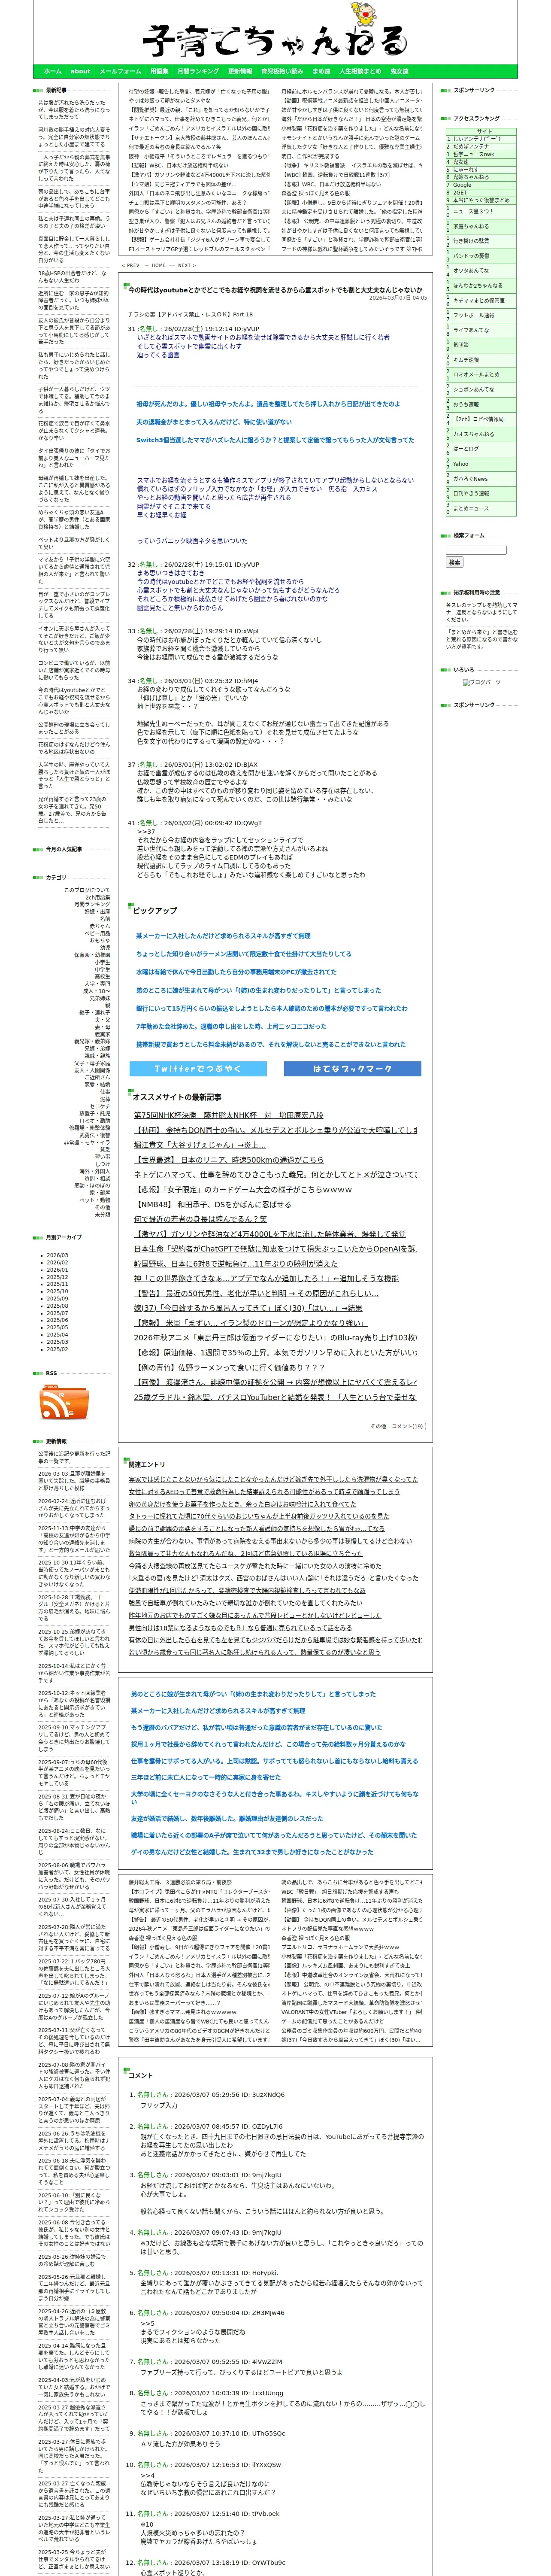
Task: Open the コメント(19) link under article
Action: point(407,1427)
